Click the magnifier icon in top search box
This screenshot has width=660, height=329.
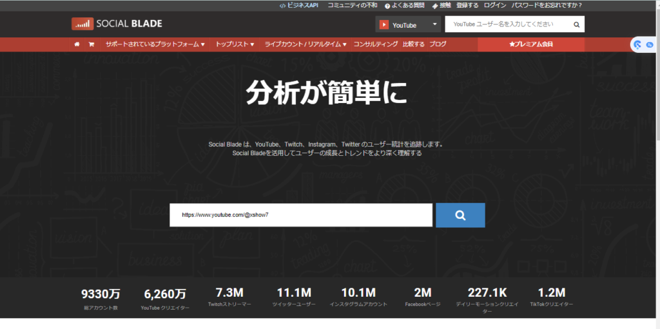pyautogui.click(x=576, y=24)
